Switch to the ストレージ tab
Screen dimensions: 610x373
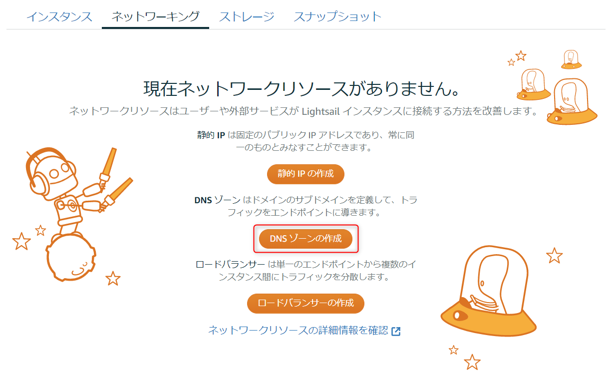(x=247, y=16)
